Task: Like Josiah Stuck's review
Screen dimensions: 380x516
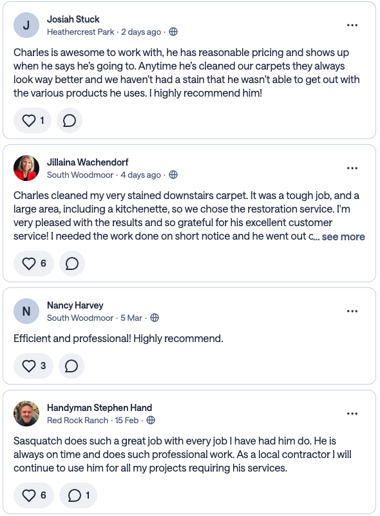Action: [32, 120]
